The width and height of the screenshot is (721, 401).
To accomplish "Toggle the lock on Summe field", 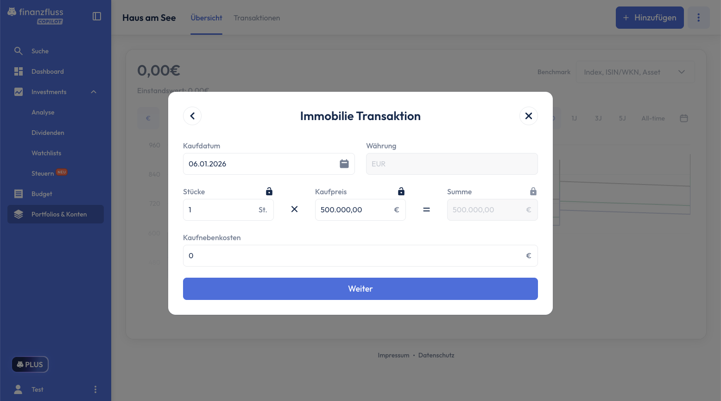I will point(533,191).
